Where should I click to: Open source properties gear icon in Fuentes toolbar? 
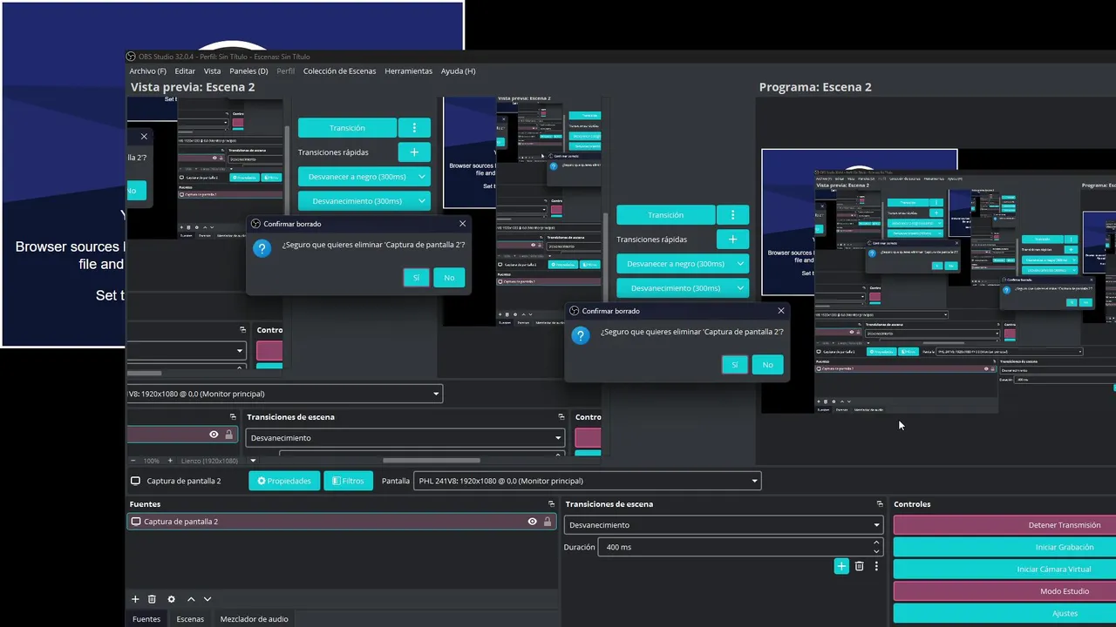click(x=171, y=599)
